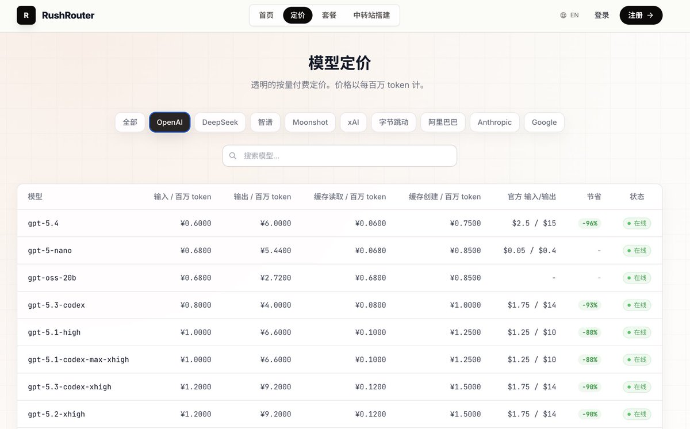Screen dimensions: 690x429
Task: Select the OpenAI filter chip
Action: click(170, 122)
